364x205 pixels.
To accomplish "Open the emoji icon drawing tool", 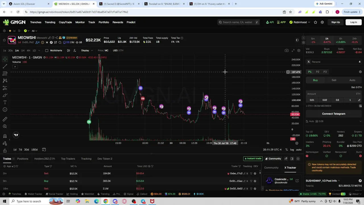I will (5, 110).
